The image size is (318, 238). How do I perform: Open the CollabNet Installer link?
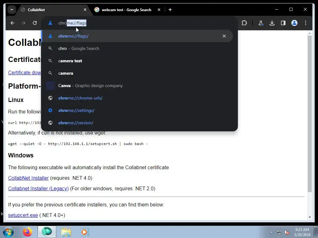point(28,178)
